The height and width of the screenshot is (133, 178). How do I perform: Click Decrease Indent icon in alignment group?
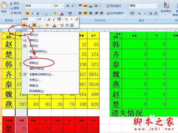pyautogui.click(x=96, y=13)
